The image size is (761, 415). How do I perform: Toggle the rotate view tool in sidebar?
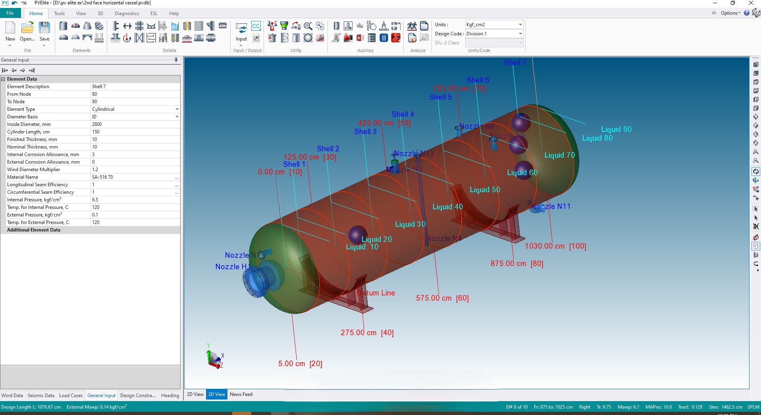pos(755,172)
